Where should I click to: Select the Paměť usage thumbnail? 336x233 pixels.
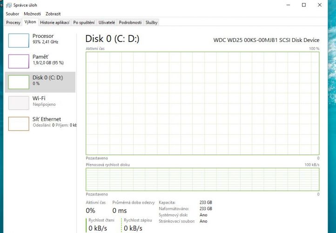pos(19,61)
